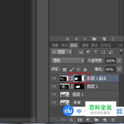Click the link layers chain icon
The width and height of the screenshot is (124, 124).
(63, 120)
